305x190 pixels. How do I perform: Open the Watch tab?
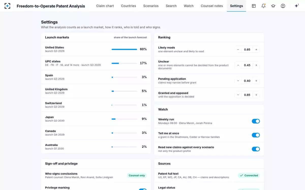pos(189,6)
